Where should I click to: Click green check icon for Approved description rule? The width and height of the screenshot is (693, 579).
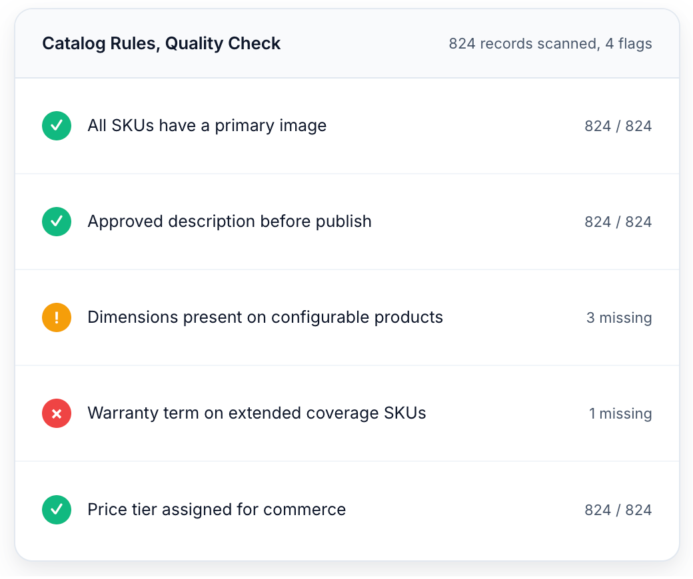tap(57, 222)
